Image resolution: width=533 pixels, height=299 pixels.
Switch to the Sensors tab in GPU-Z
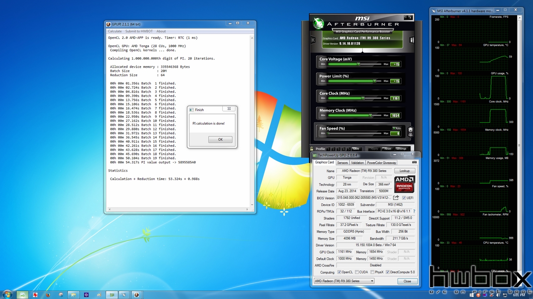[x=342, y=163]
